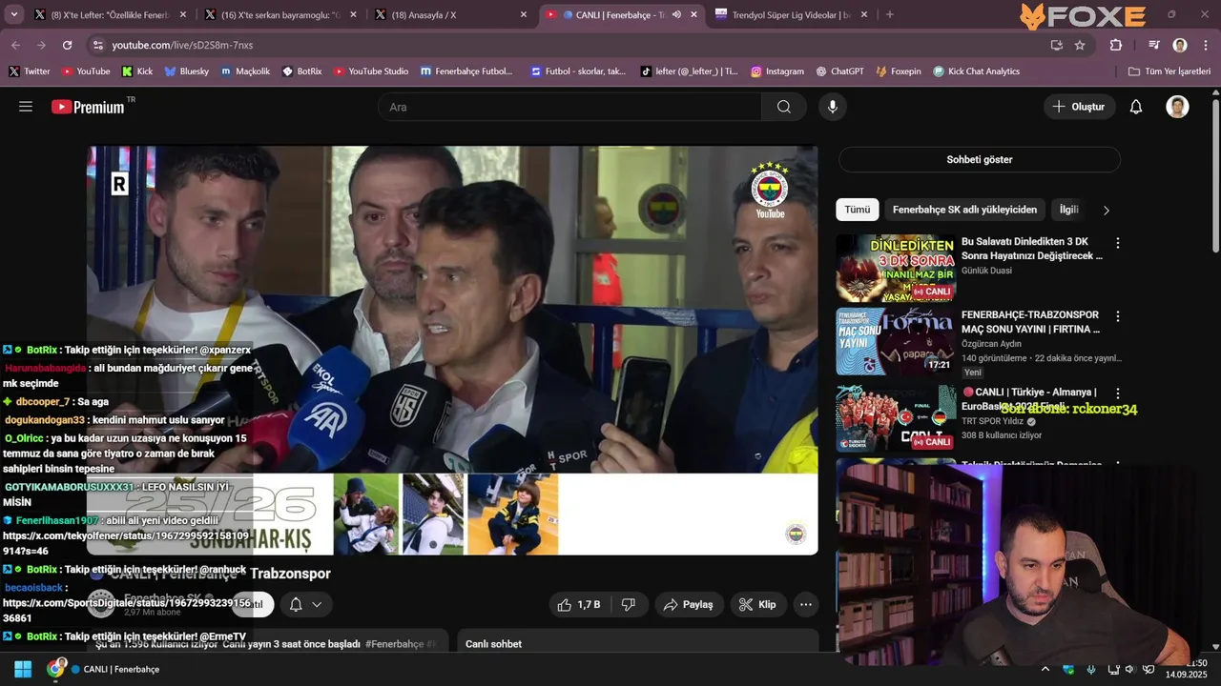The height and width of the screenshot is (686, 1221).
Task: Select the İlgili filter chip
Action: coord(1069,210)
